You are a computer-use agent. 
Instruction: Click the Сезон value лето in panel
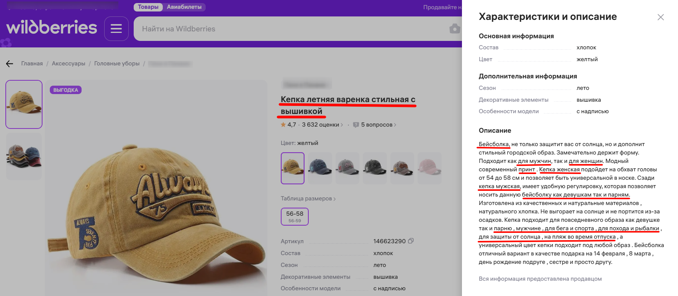tap(583, 88)
